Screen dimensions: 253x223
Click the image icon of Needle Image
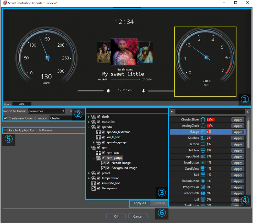(103, 163)
